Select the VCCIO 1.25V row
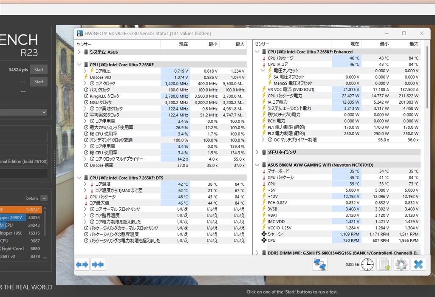The width and height of the screenshot is (435, 297). (x=341, y=228)
